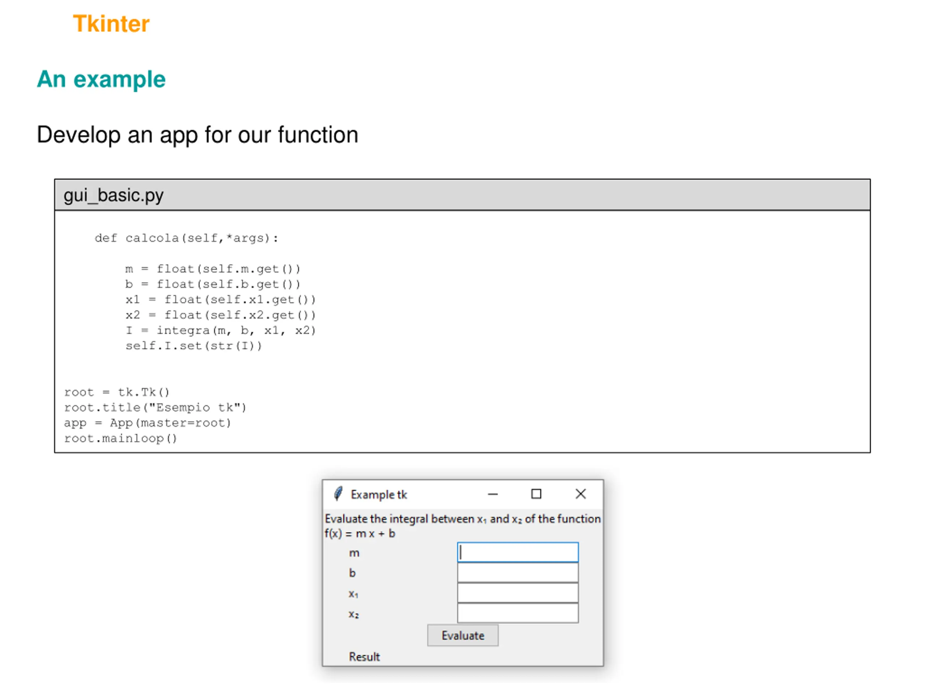Click the x₁ label in the dialog
The width and height of the screenshot is (925, 693).
click(353, 594)
